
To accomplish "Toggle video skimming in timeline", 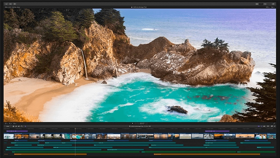I will pos(259,126).
